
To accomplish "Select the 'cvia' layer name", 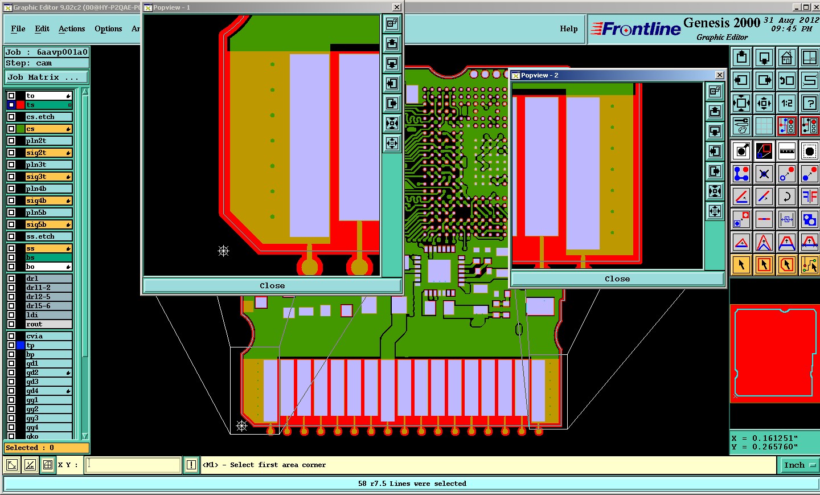I will tap(48, 336).
